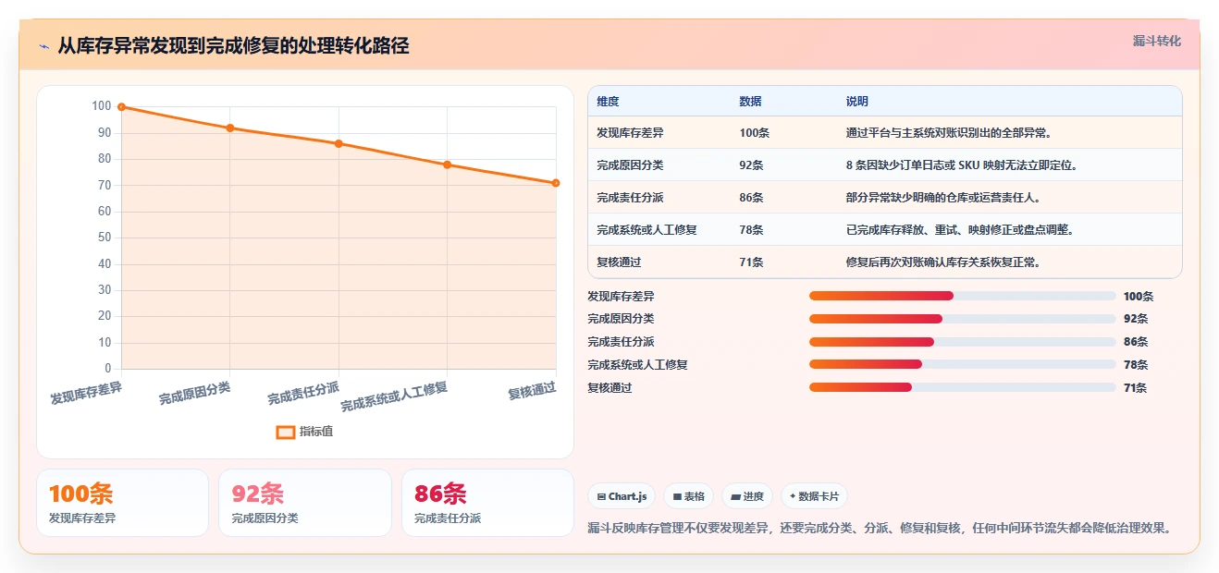The width and height of the screenshot is (1219, 573).
Task: Click the 100条 cell in the table
Action: [754, 133]
